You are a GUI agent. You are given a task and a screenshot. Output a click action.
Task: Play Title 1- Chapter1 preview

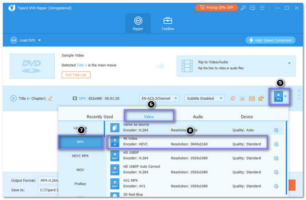tap(13, 98)
